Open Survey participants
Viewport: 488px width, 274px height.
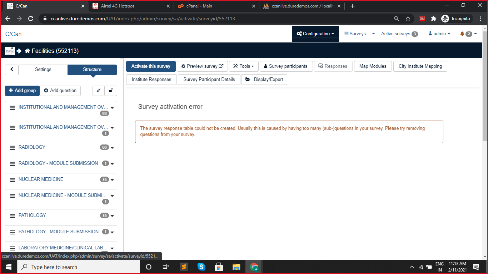click(286, 66)
